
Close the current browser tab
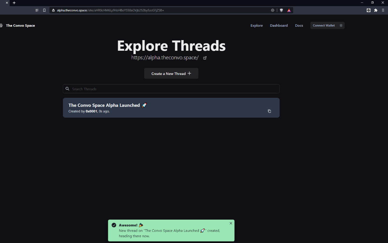click(7, 3)
